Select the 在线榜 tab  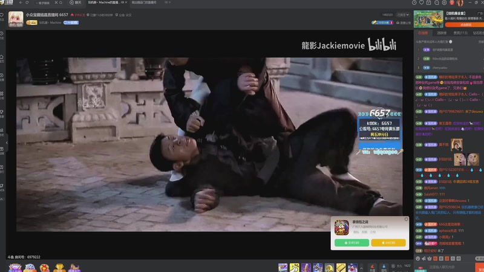[423, 33]
